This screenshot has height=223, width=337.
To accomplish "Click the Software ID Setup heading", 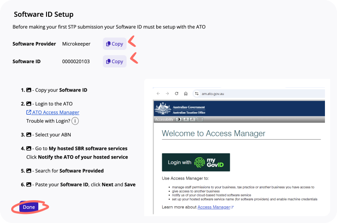I will [x=43, y=14].
